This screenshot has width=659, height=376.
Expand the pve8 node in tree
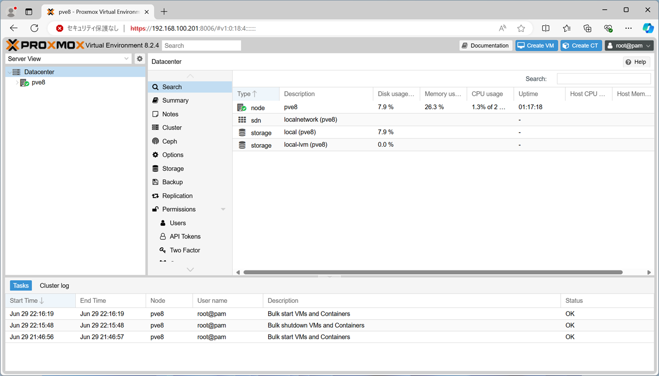17,82
